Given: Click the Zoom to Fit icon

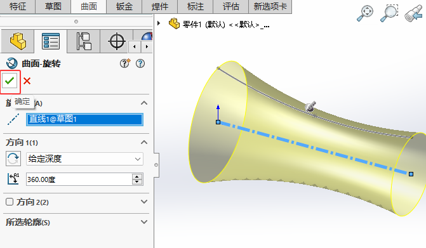Looking at the screenshot, I should pos(365,13).
